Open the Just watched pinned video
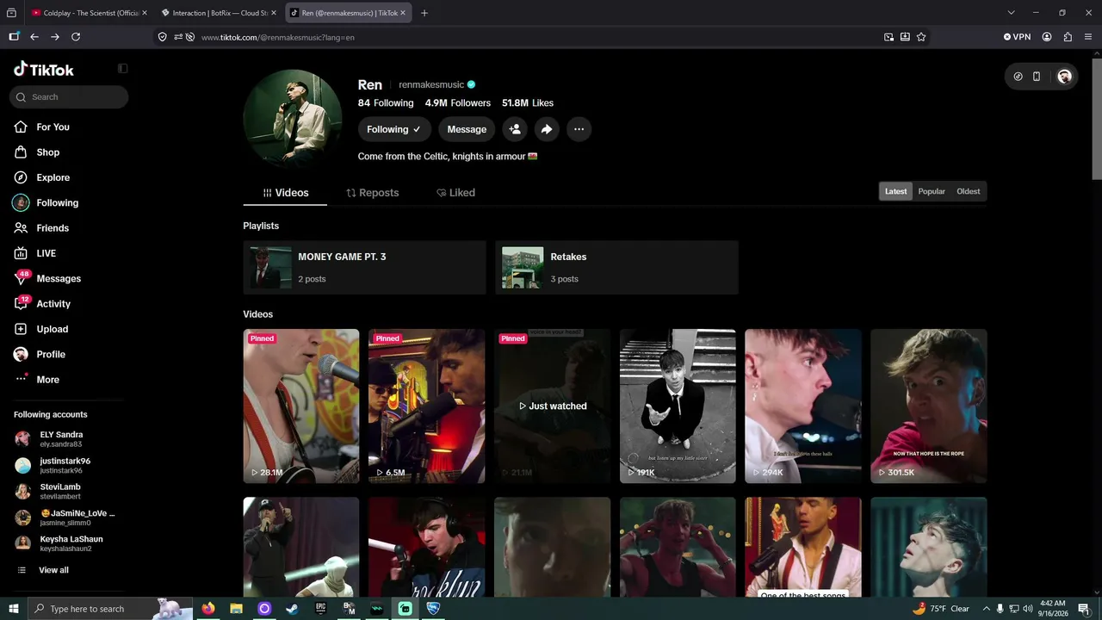 pyautogui.click(x=552, y=406)
